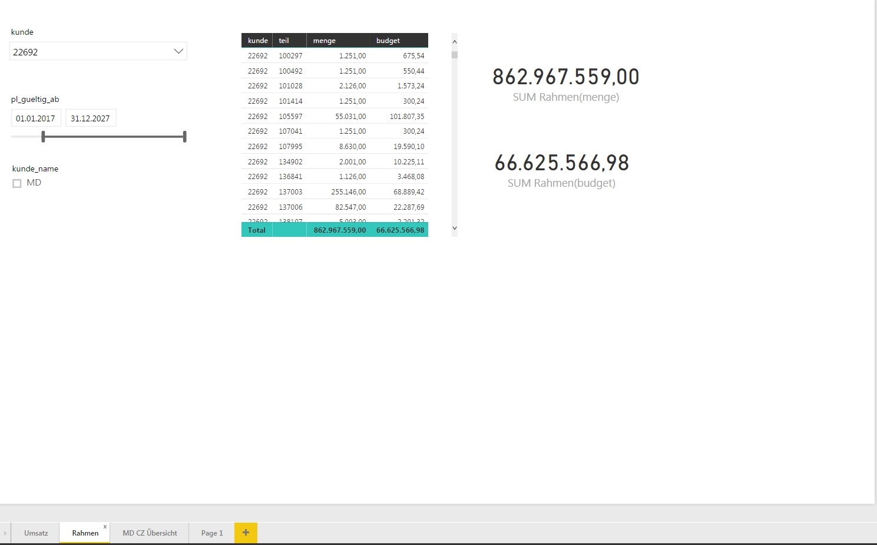Click the left handle of date slider
Image resolution: width=877 pixels, height=545 pixels.
coord(43,137)
